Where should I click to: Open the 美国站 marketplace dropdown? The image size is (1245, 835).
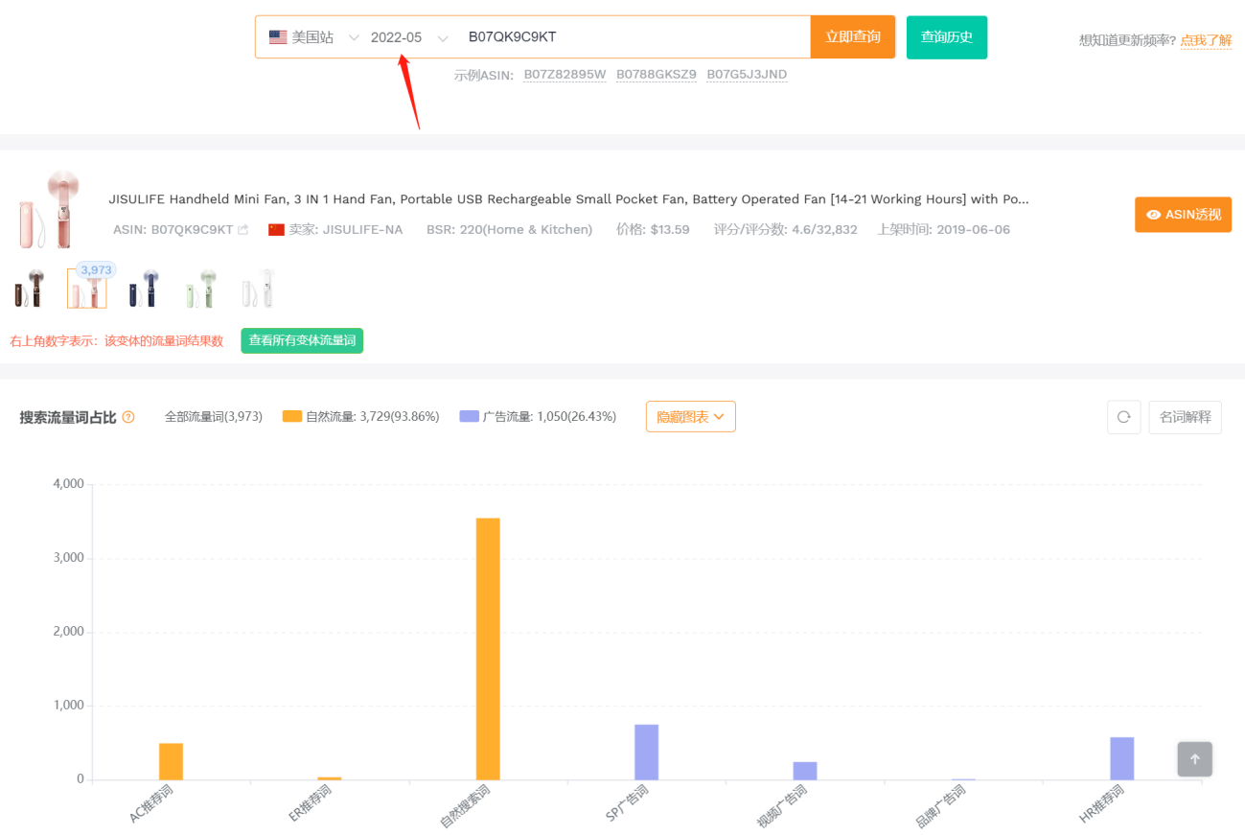[313, 37]
